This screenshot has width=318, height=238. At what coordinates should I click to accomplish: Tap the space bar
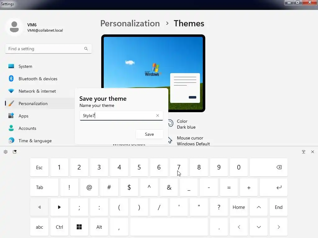(169, 227)
